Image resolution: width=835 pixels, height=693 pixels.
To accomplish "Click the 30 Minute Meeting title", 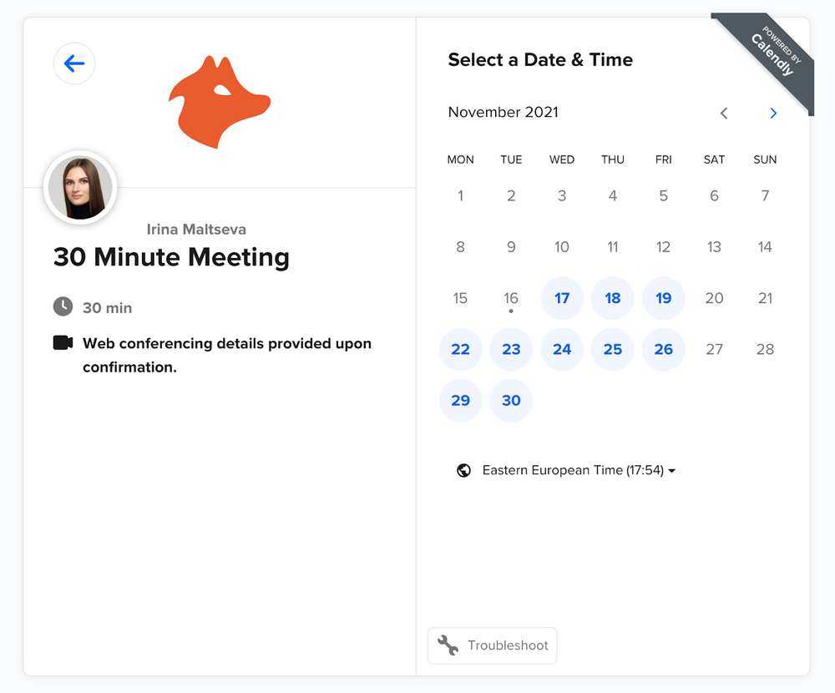I will [170, 257].
